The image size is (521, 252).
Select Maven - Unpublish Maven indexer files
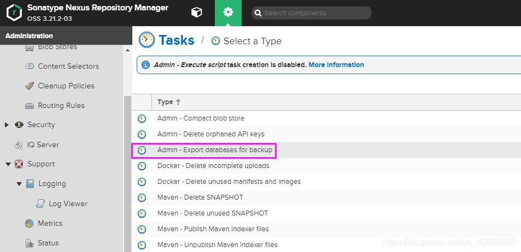point(217,245)
